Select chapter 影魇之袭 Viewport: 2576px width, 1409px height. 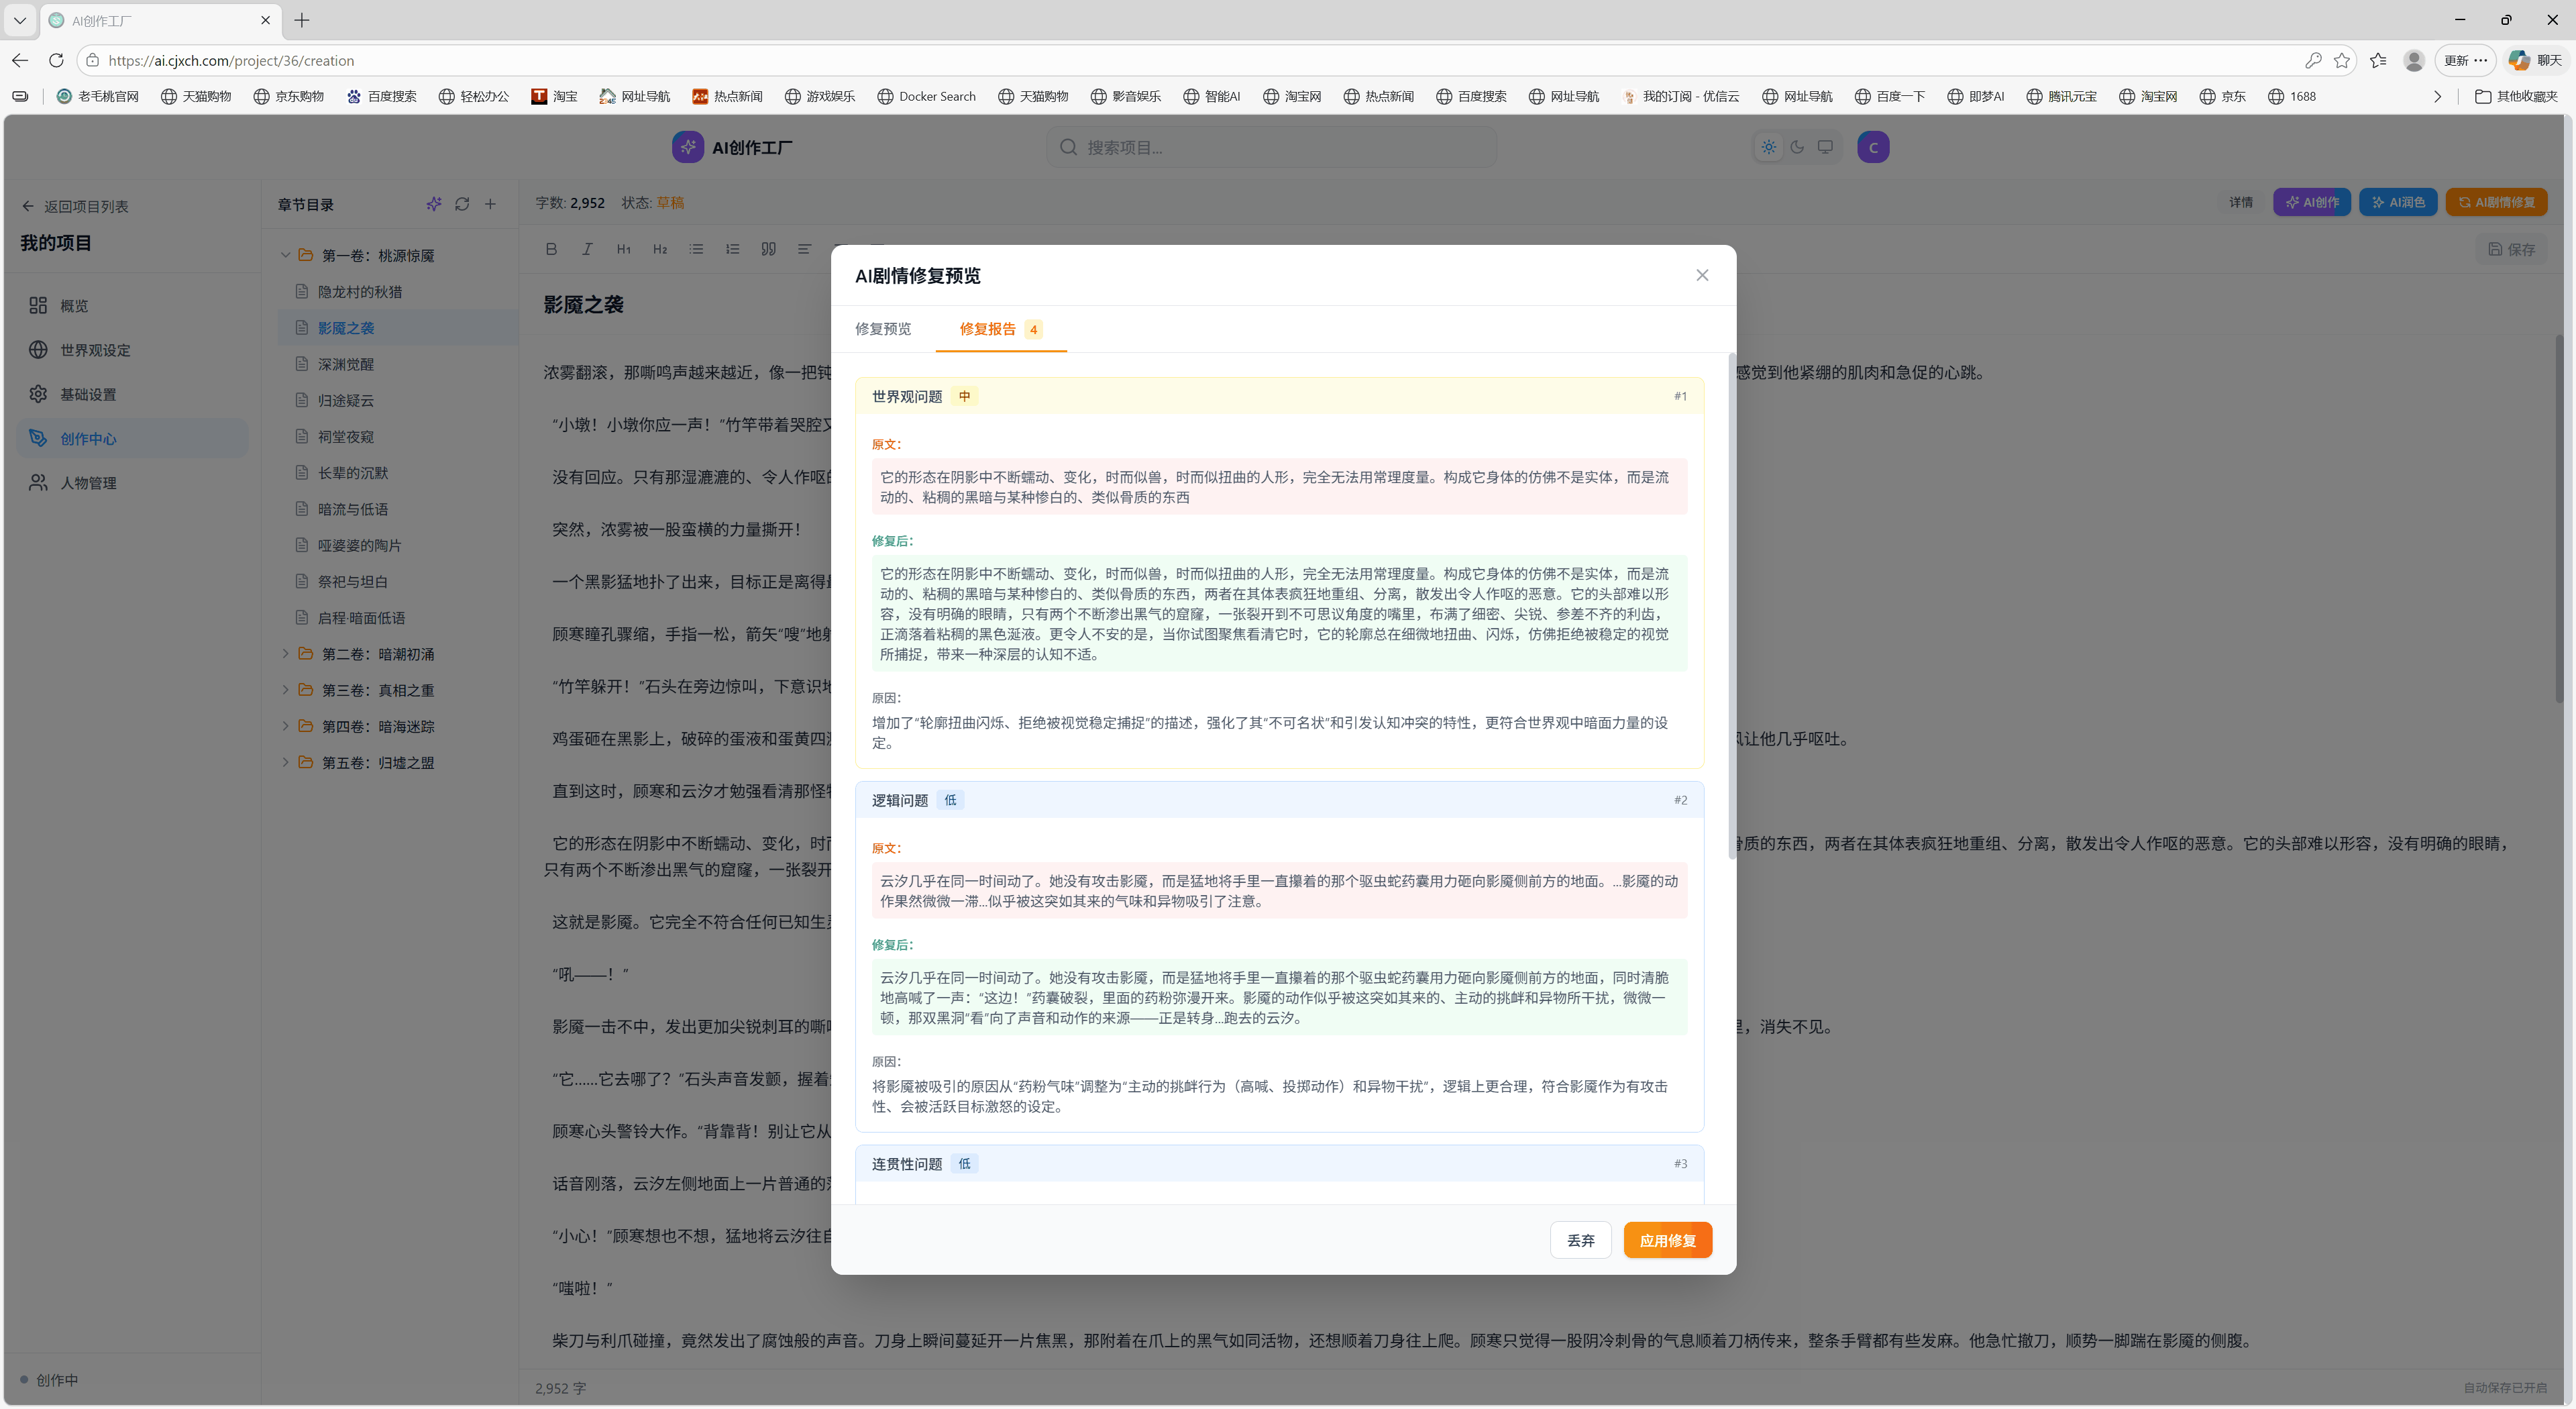398,328
